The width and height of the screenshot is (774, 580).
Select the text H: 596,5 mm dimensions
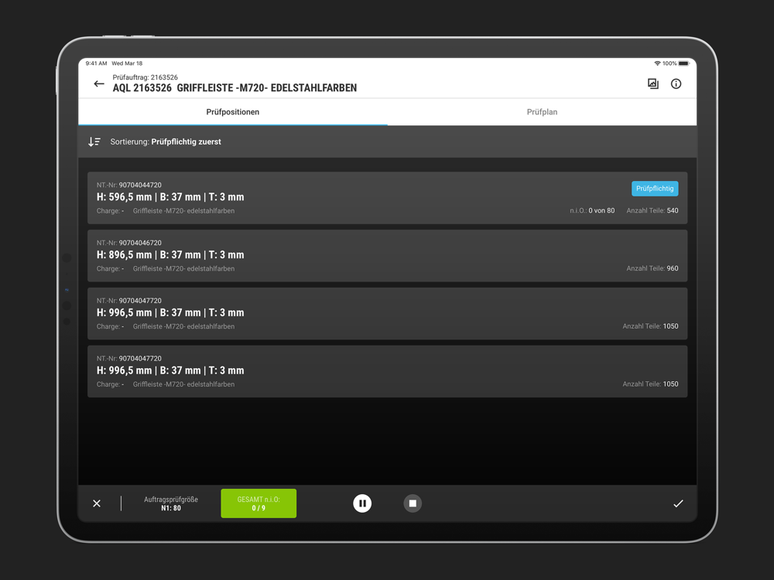coord(170,197)
